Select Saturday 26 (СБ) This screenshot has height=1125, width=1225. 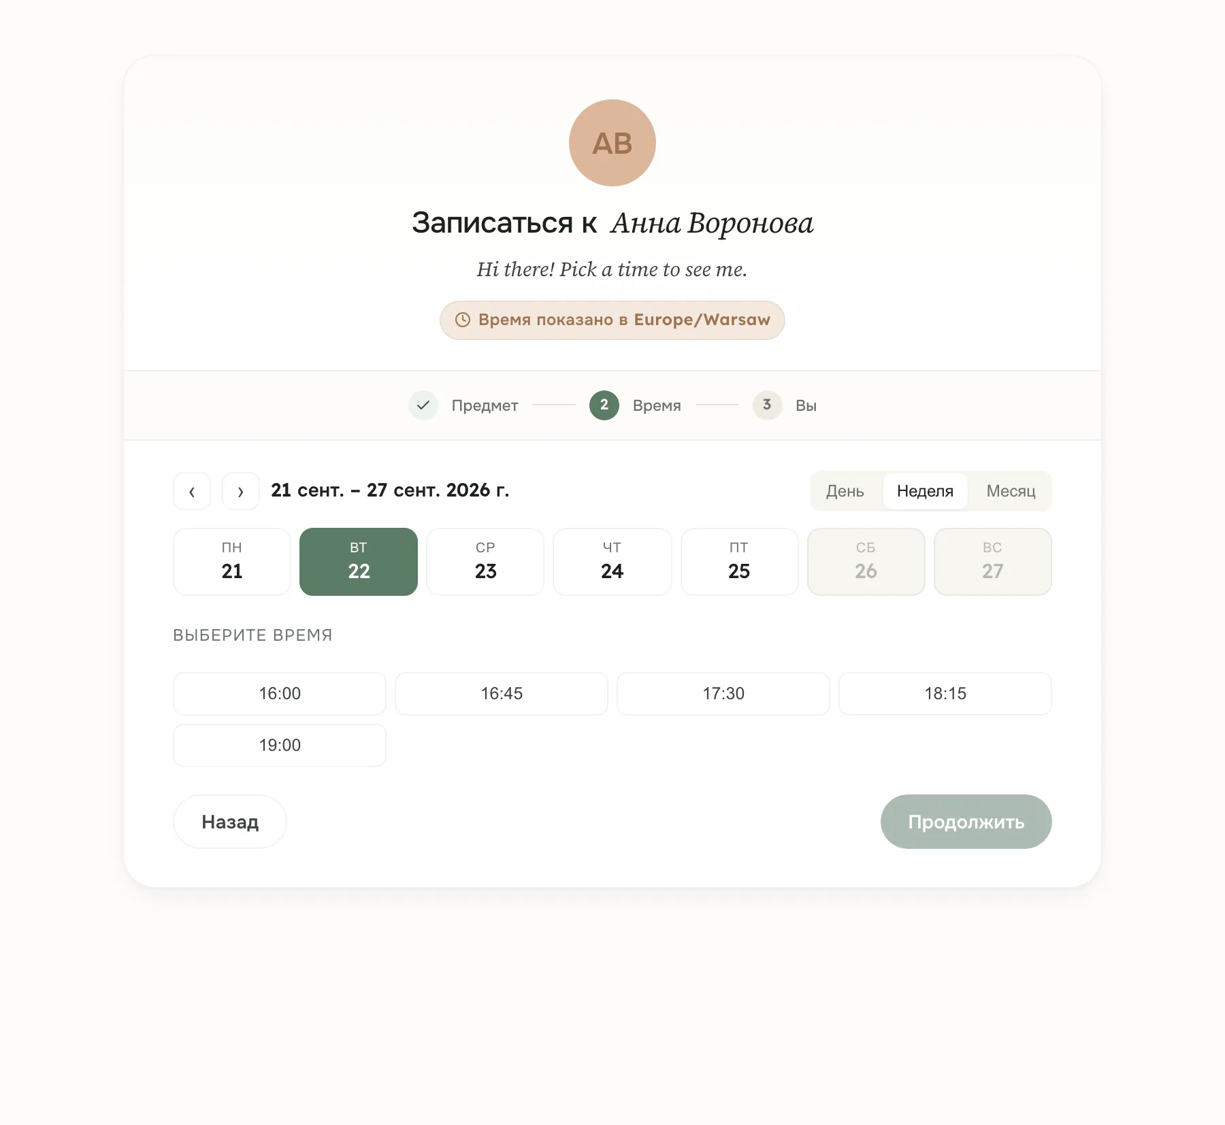[866, 562]
